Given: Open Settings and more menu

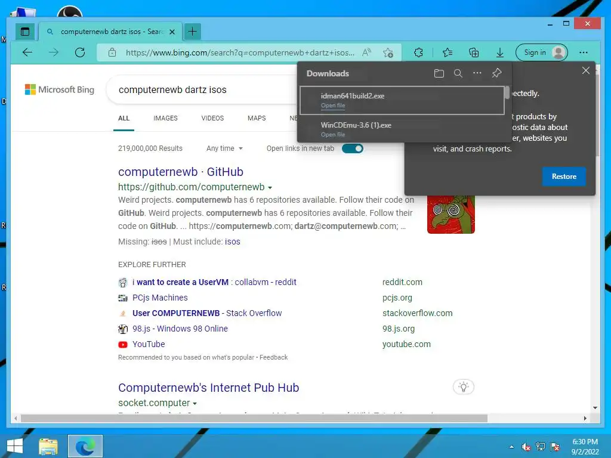Looking at the screenshot, I should pyautogui.click(x=584, y=52).
